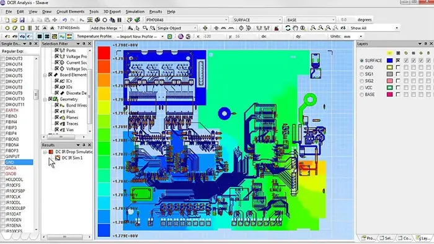Open the Results menu
The width and height of the screenshot is (434, 244).
(x=156, y=12)
